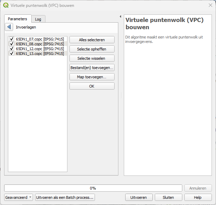Click the algorithm description text in help panel

164,39
